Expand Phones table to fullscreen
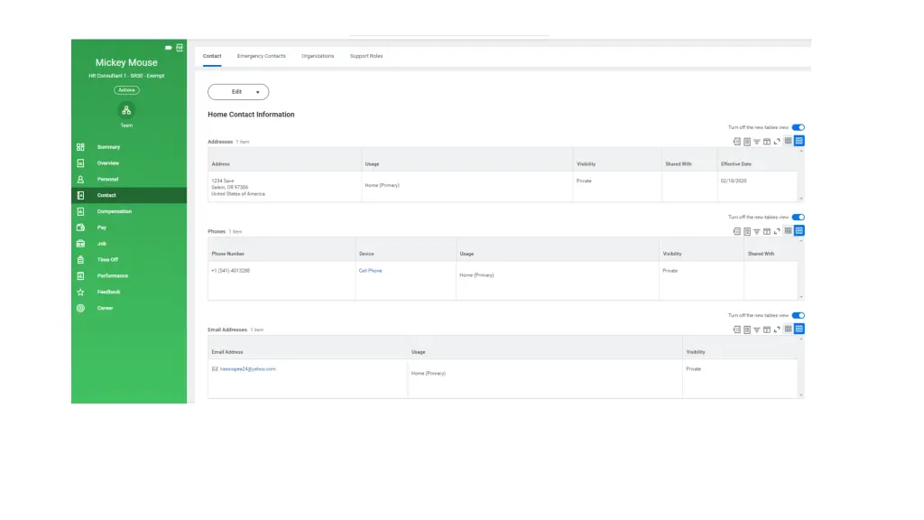This screenshot has height=520, width=924. click(x=777, y=231)
